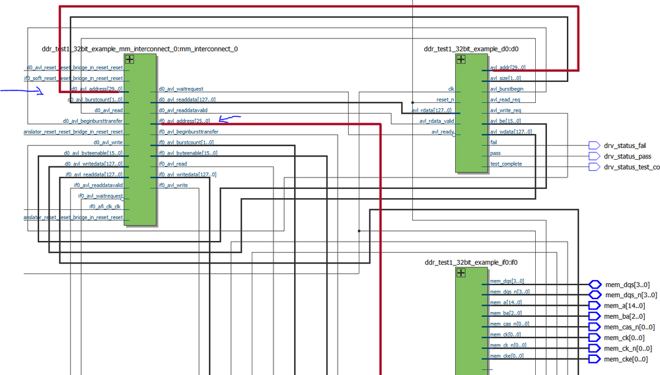
Task: Select the avl_burstbegin port on d0
Action: 507,88
